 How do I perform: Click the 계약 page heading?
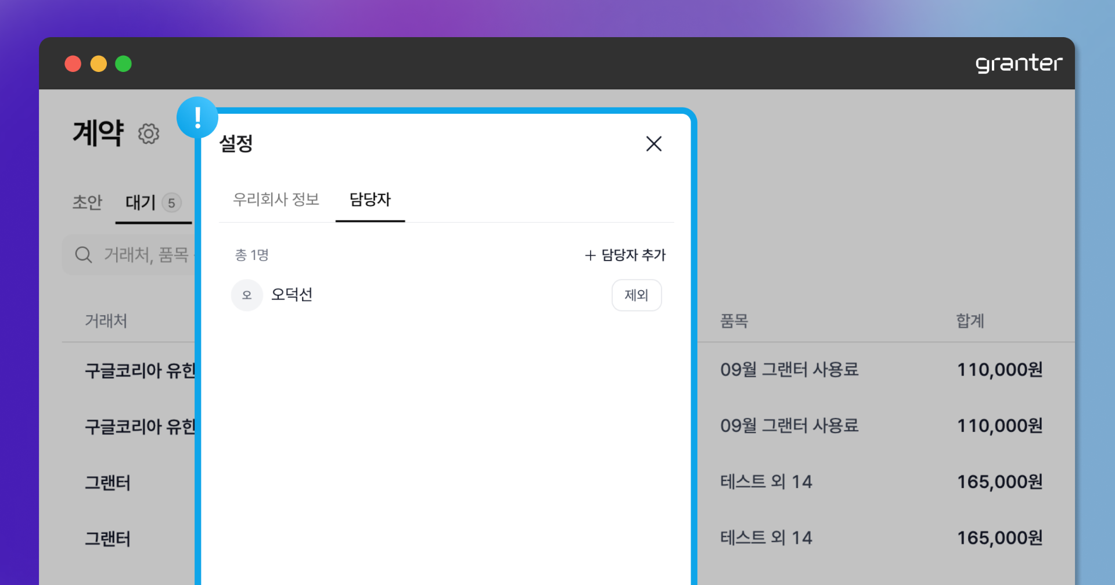(x=98, y=133)
